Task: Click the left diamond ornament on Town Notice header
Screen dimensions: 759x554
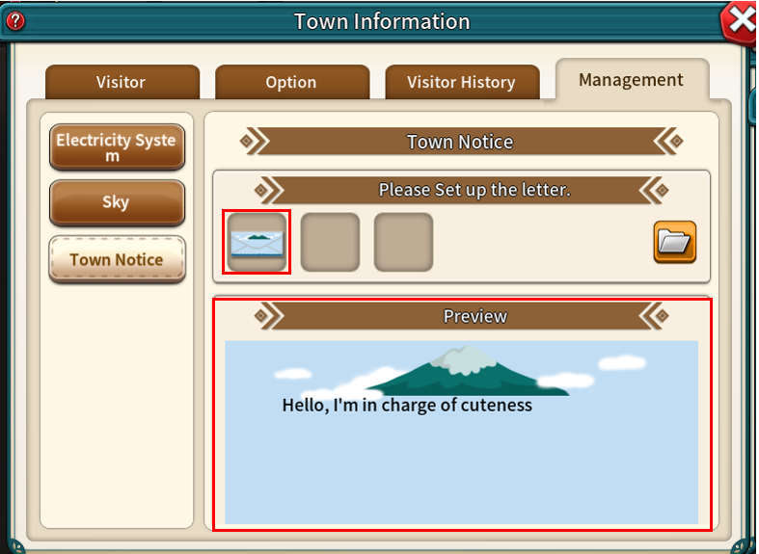Action: pos(249,142)
